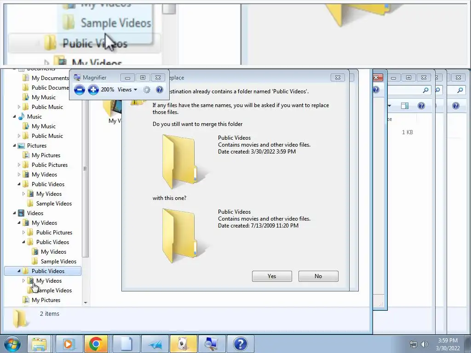The image size is (471, 353).
Task: Open view dropdown arrow left of preview pane icon
Action: click(389, 106)
